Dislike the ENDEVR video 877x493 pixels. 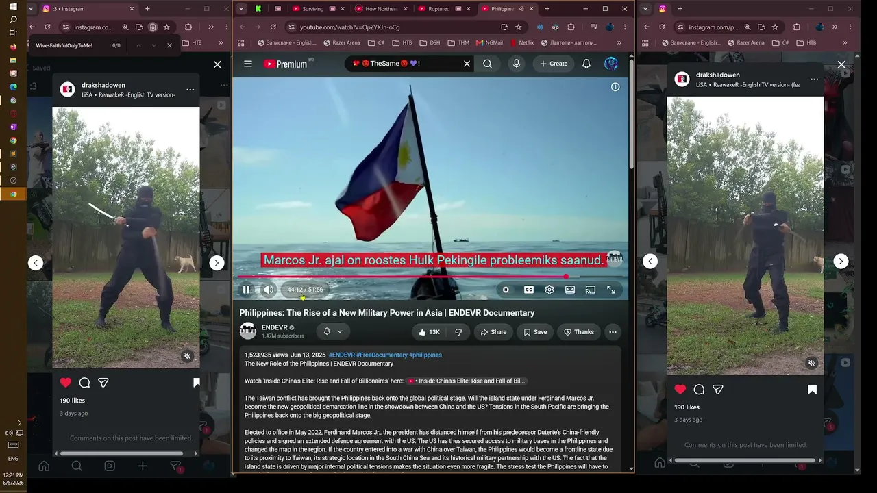tap(458, 332)
